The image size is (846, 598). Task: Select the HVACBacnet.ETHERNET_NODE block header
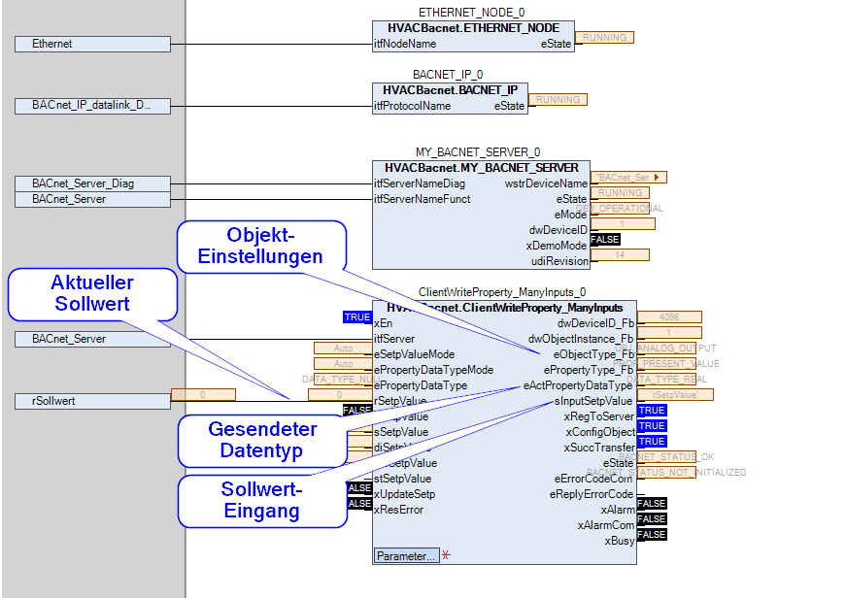(473, 28)
